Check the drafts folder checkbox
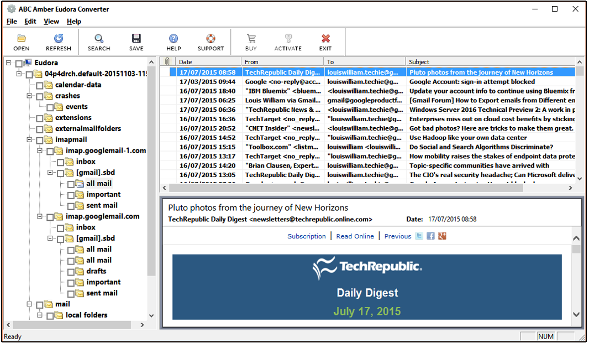 tap(71, 272)
